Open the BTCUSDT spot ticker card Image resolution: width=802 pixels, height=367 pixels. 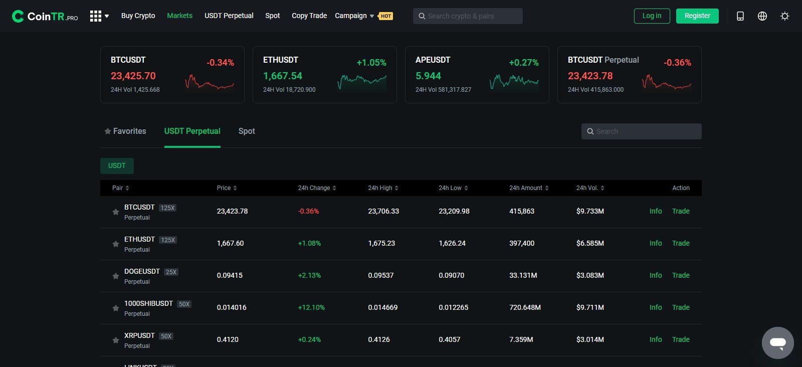tap(172, 75)
